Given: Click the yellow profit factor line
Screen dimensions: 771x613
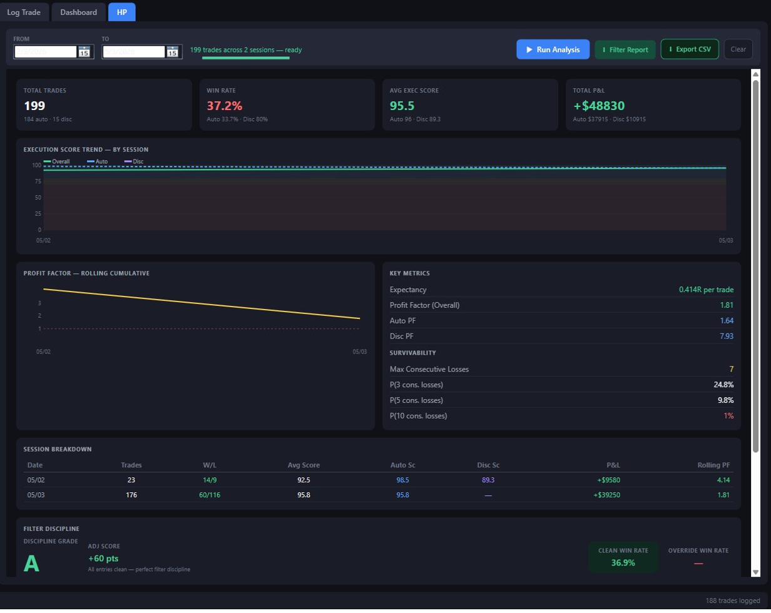Looking at the screenshot, I should point(202,304).
